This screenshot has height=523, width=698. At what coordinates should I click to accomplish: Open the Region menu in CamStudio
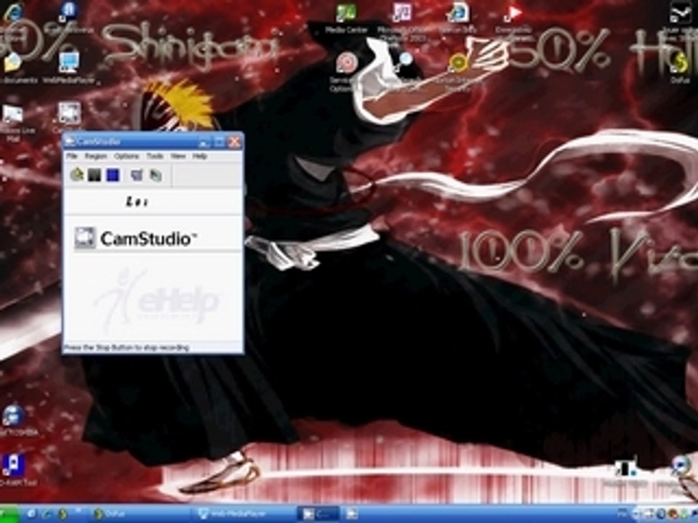[96, 156]
